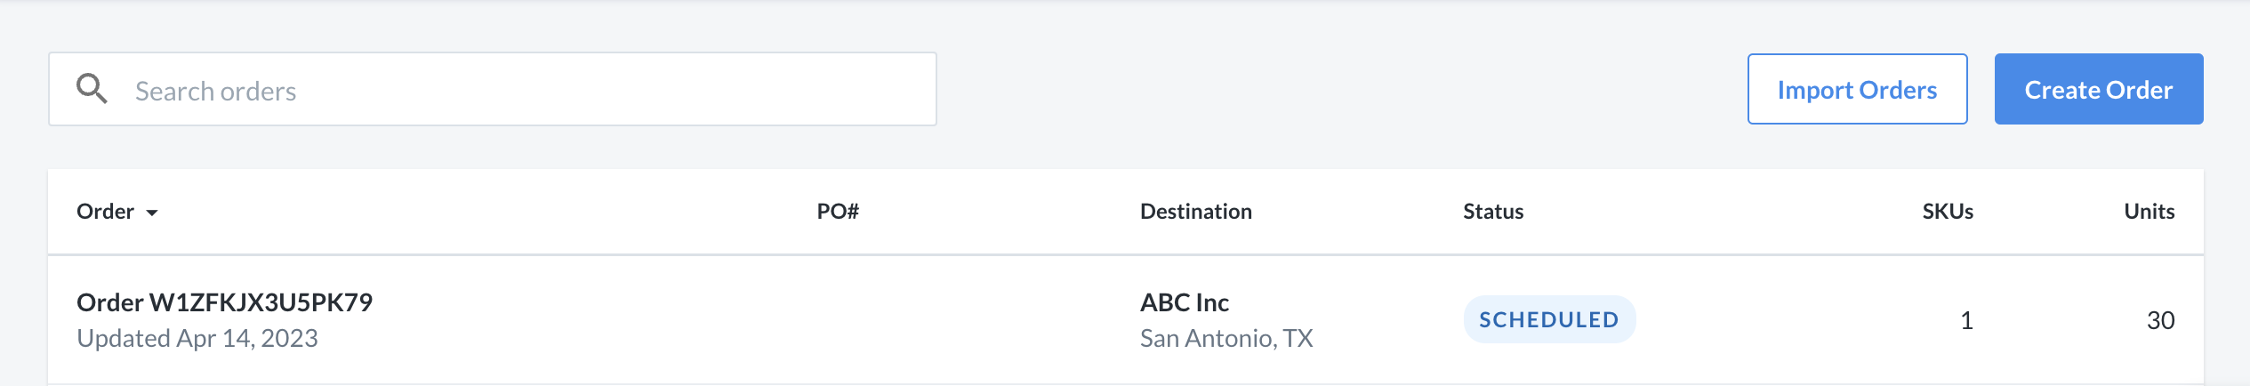The height and width of the screenshot is (386, 2250).
Task: Open the Import Orders dialog
Action: click(x=1857, y=89)
